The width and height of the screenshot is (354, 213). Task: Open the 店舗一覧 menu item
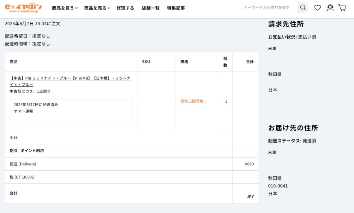coord(150,8)
